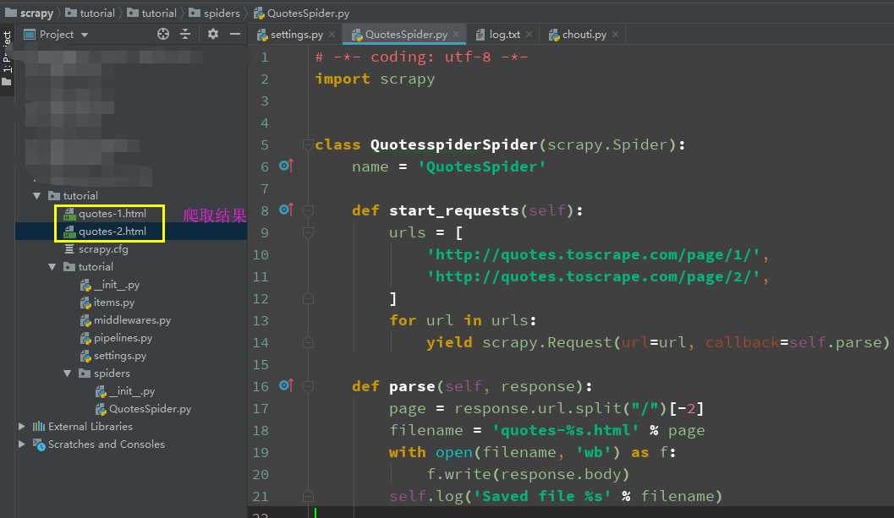The width and height of the screenshot is (894, 518).
Task: Click the locate/scroll-from-source target icon
Action: point(163,34)
